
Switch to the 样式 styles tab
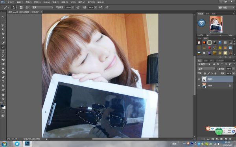coord(206,38)
